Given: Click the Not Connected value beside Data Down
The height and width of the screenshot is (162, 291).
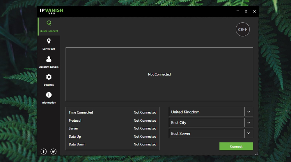Looking at the screenshot, I should coord(145,144).
